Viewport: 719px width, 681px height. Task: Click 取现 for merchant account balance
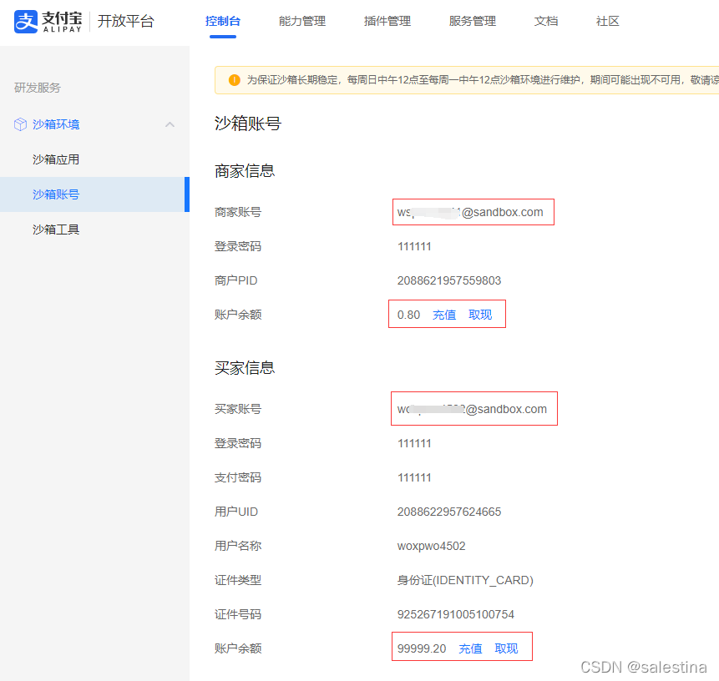click(x=480, y=315)
